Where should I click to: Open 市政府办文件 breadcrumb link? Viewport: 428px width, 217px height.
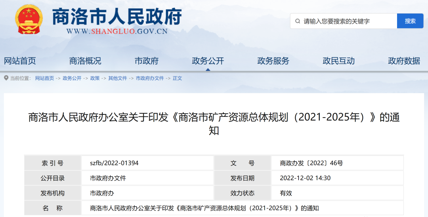click(x=150, y=78)
